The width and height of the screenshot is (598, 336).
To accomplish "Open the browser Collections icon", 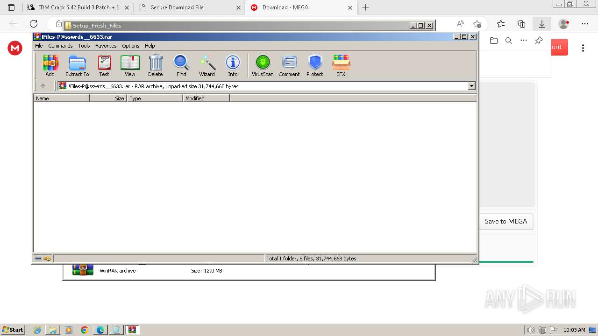I will click(521, 24).
